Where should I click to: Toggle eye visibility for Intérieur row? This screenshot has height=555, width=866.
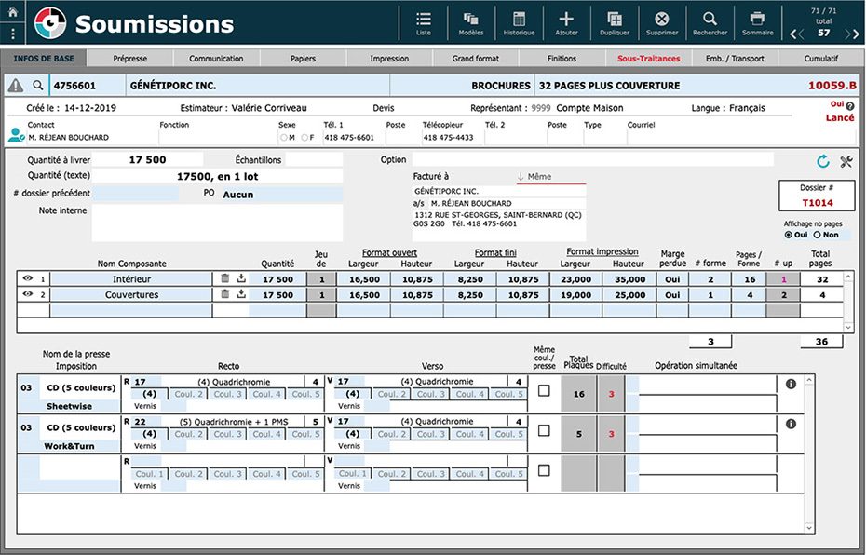click(28, 279)
